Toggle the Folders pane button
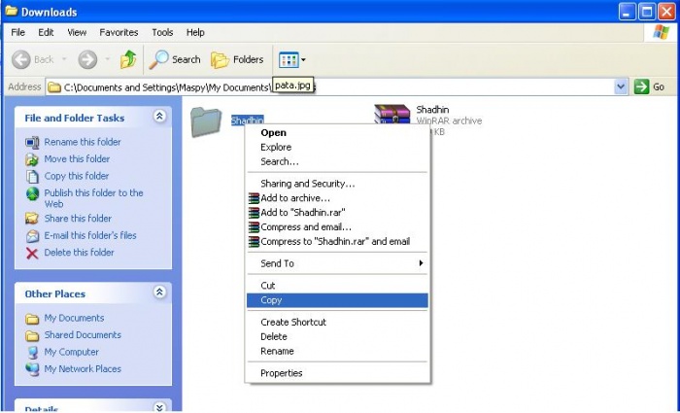Screen dimensions: 680x413 coord(237,59)
